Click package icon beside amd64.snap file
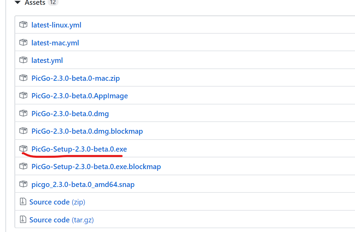This screenshot has width=355, height=232. coord(23,184)
